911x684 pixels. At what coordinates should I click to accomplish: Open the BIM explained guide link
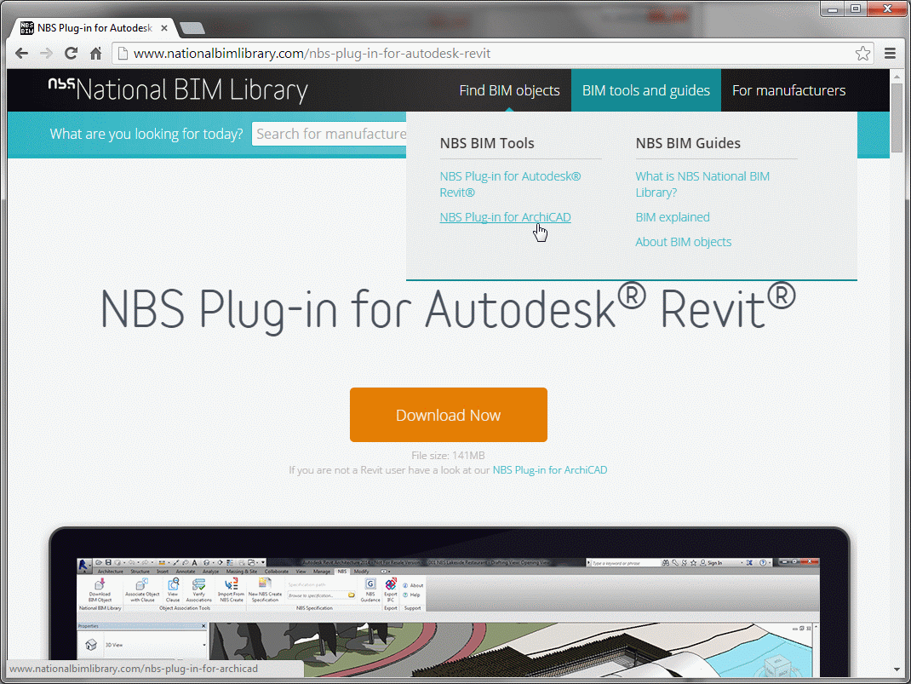pos(673,217)
